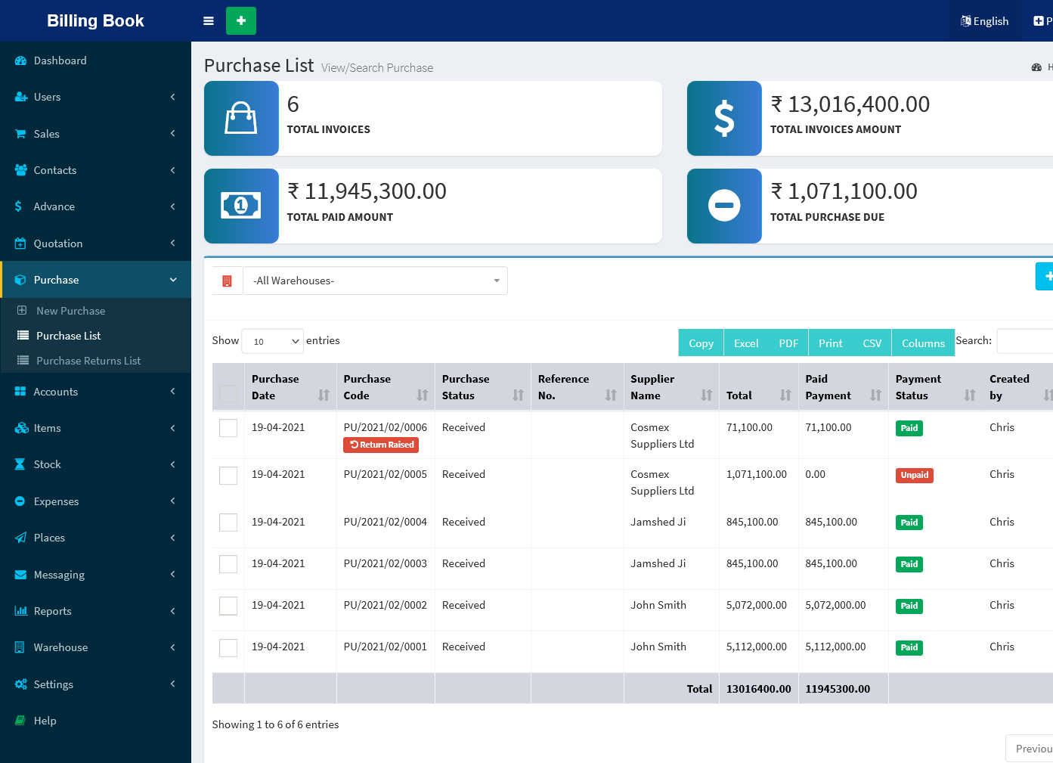
Task: Click the Total column sort icon
Action: tap(785, 395)
